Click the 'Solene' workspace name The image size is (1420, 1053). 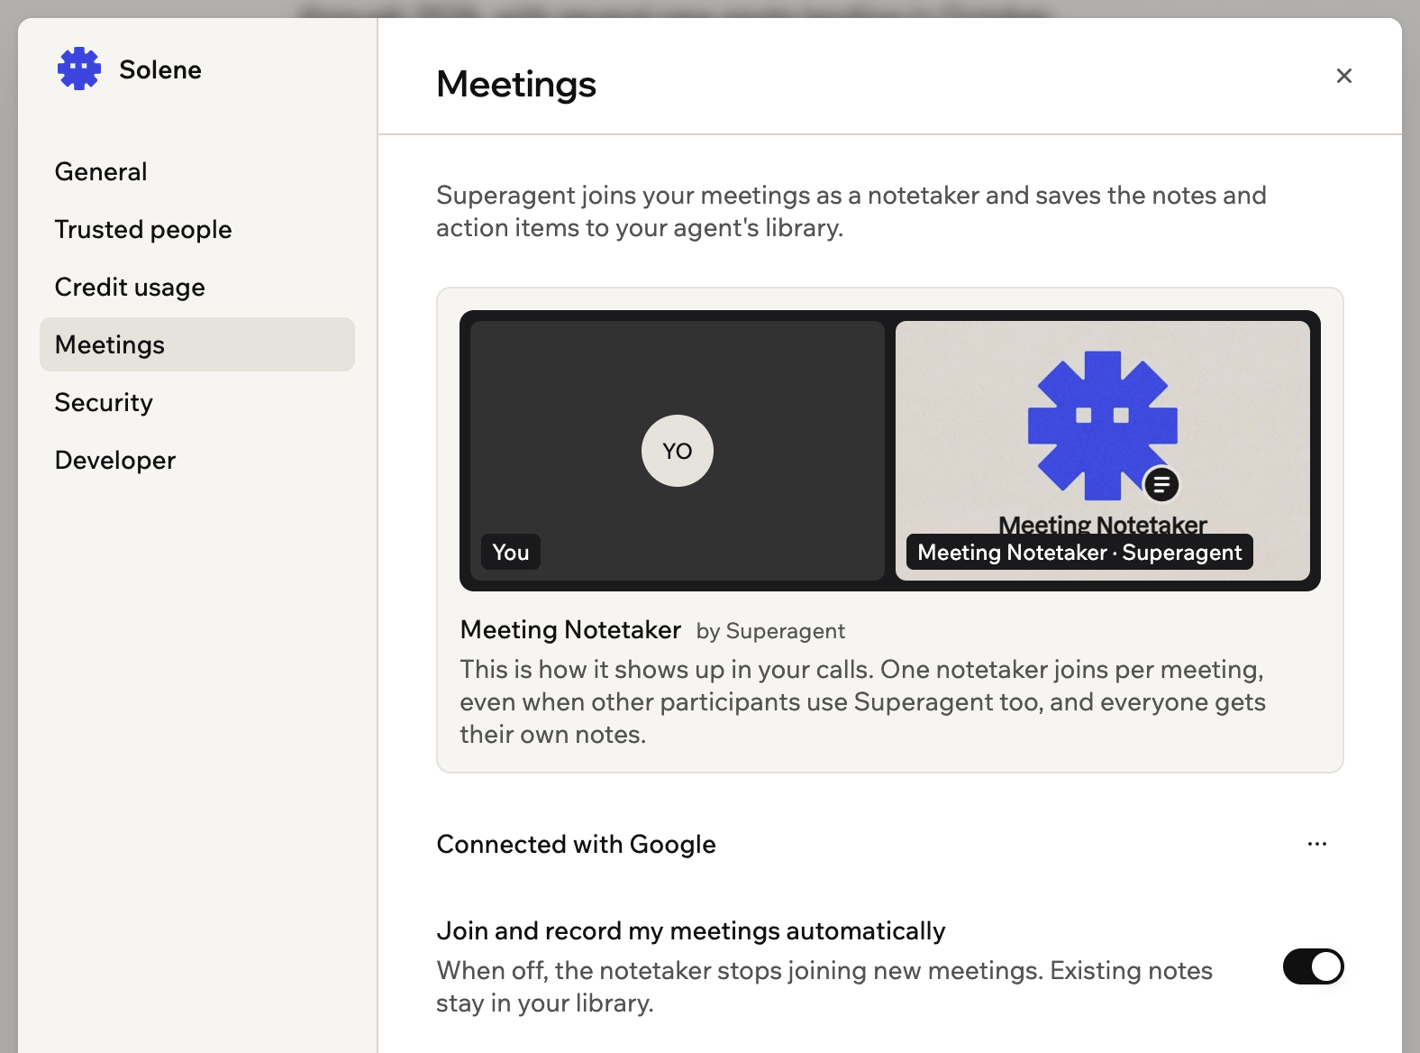click(160, 69)
